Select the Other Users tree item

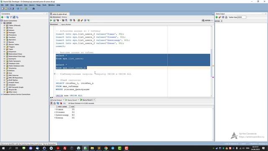tap(13, 92)
